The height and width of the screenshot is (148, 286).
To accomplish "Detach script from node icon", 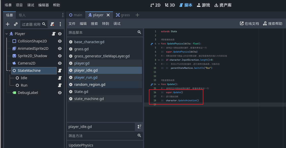I will click(52, 24).
